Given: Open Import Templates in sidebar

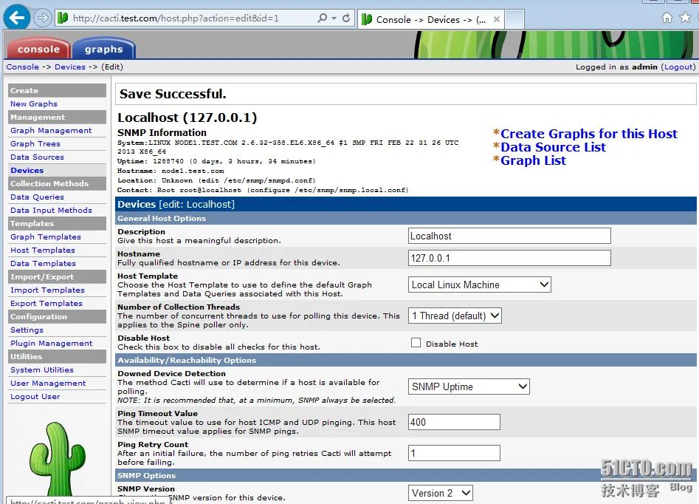Looking at the screenshot, I should [47, 290].
